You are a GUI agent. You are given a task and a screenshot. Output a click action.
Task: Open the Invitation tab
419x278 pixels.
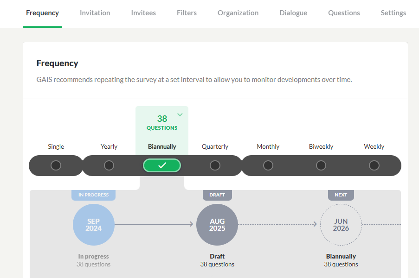pos(95,13)
